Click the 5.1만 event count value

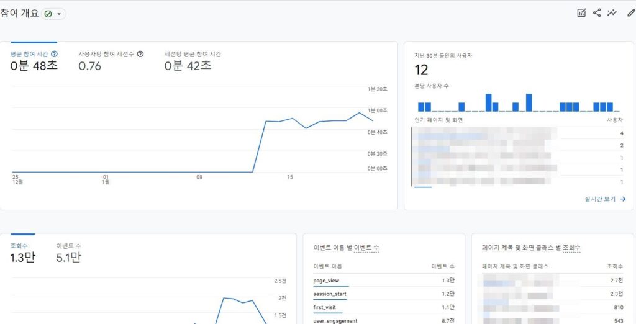68,258
